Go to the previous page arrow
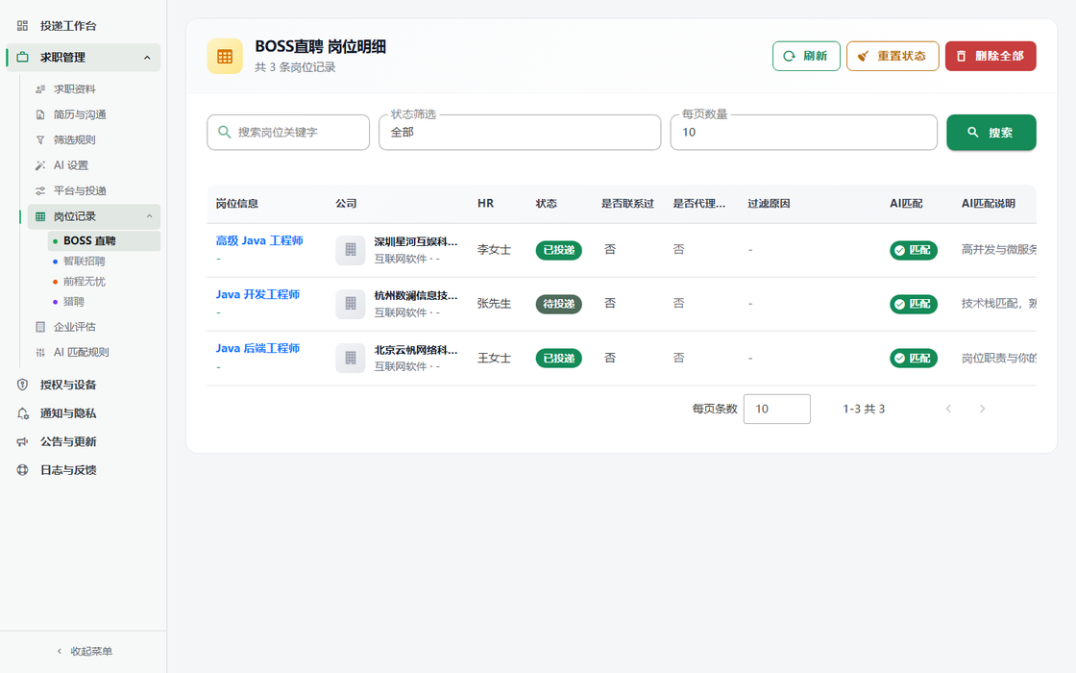Image resolution: width=1076 pixels, height=673 pixels. point(948,409)
